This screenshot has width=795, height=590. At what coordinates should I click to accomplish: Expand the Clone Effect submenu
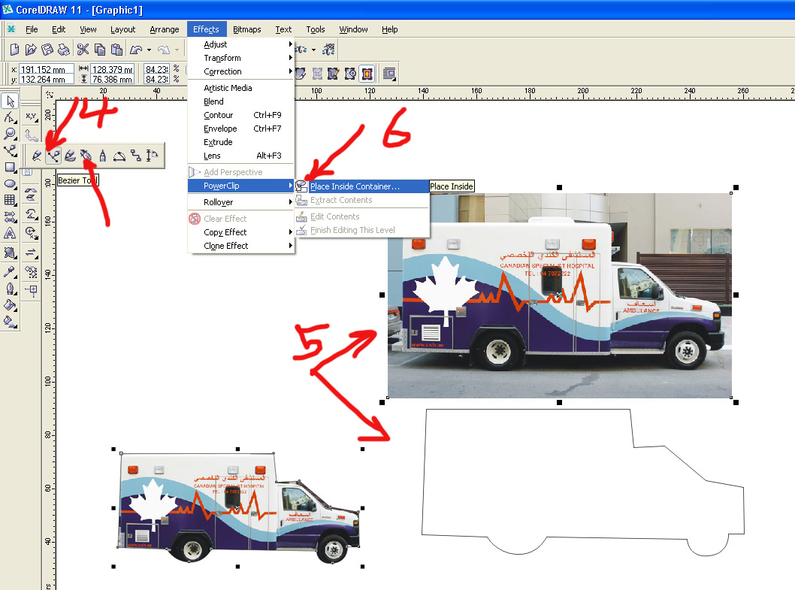pyautogui.click(x=241, y=246)
